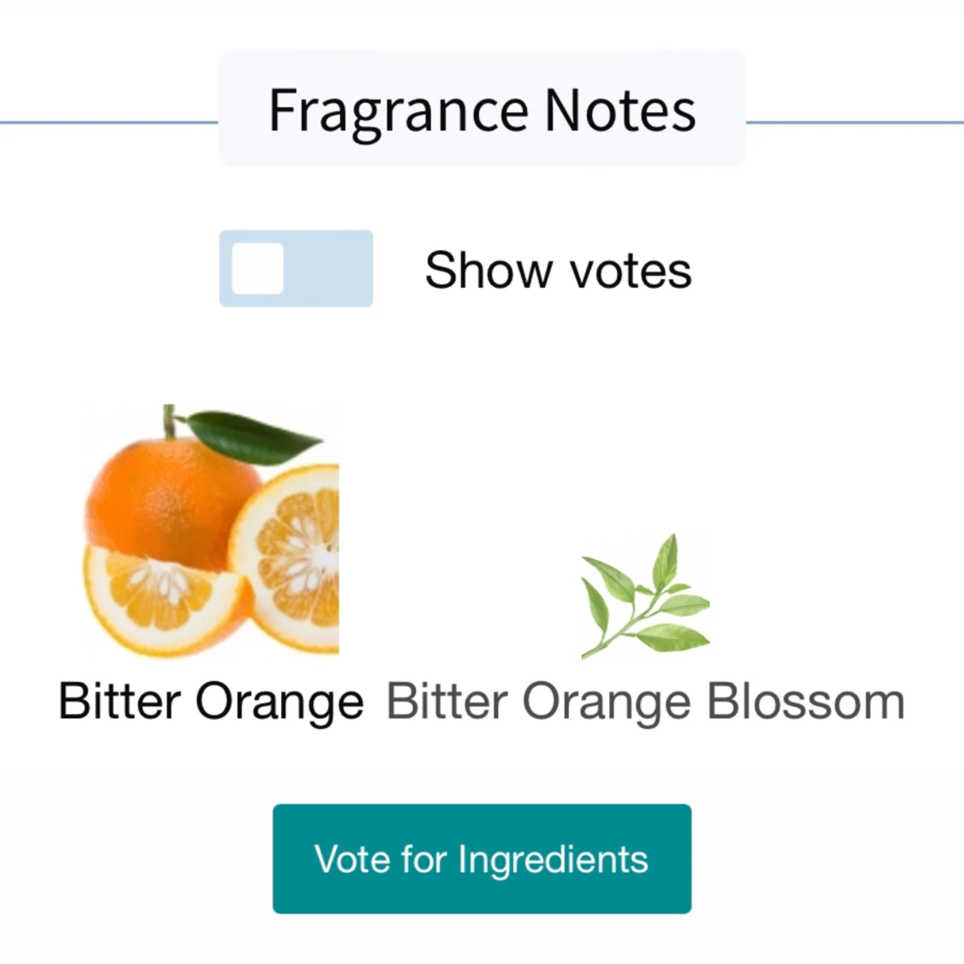Click the white knob of the votes switch
The height and width of the screenshot is (964, 964).
258,268
